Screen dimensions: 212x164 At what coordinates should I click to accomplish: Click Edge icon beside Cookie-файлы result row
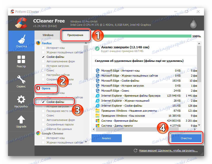pos(97,81)
